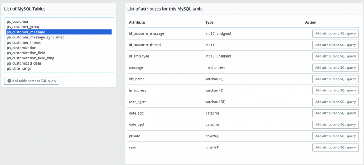This screenshot has width=364, height=165.
Task: Add read attribute to SQL query
Action: click(335, 147)
